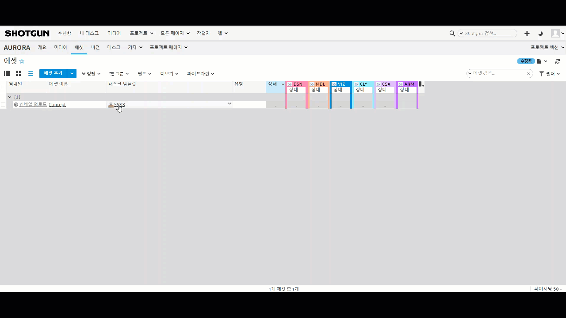The height and width of the screenshot is (318, 566).
Task: Click the filter funnel icon next to the search box
Action: pos(542,73)
